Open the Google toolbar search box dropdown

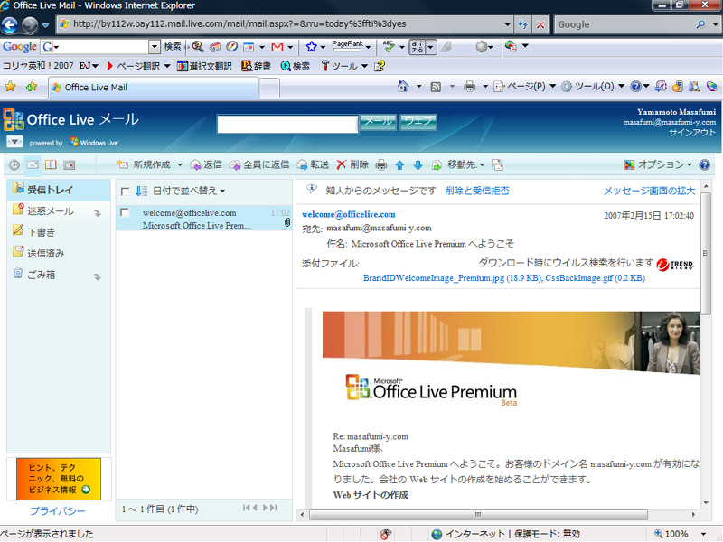click(x=154, y=47)
